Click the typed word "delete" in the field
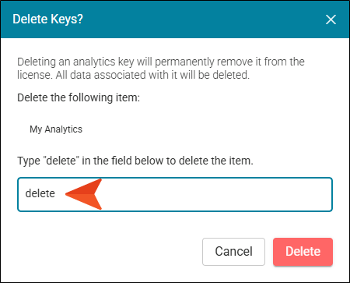Image resolution: width=350 pixels, height=283 pixels. (40, 193)
